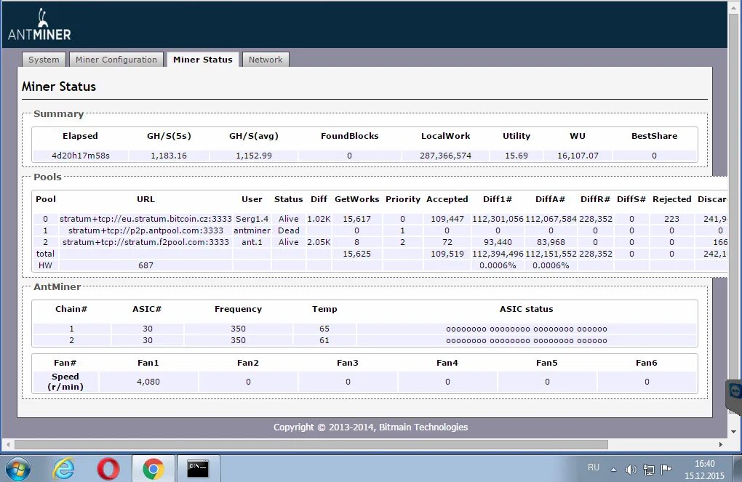Image resolution: width=742 pixels, height=482 pixels.
Task: Click the Fan6 column header
Action: click(647, 363)
